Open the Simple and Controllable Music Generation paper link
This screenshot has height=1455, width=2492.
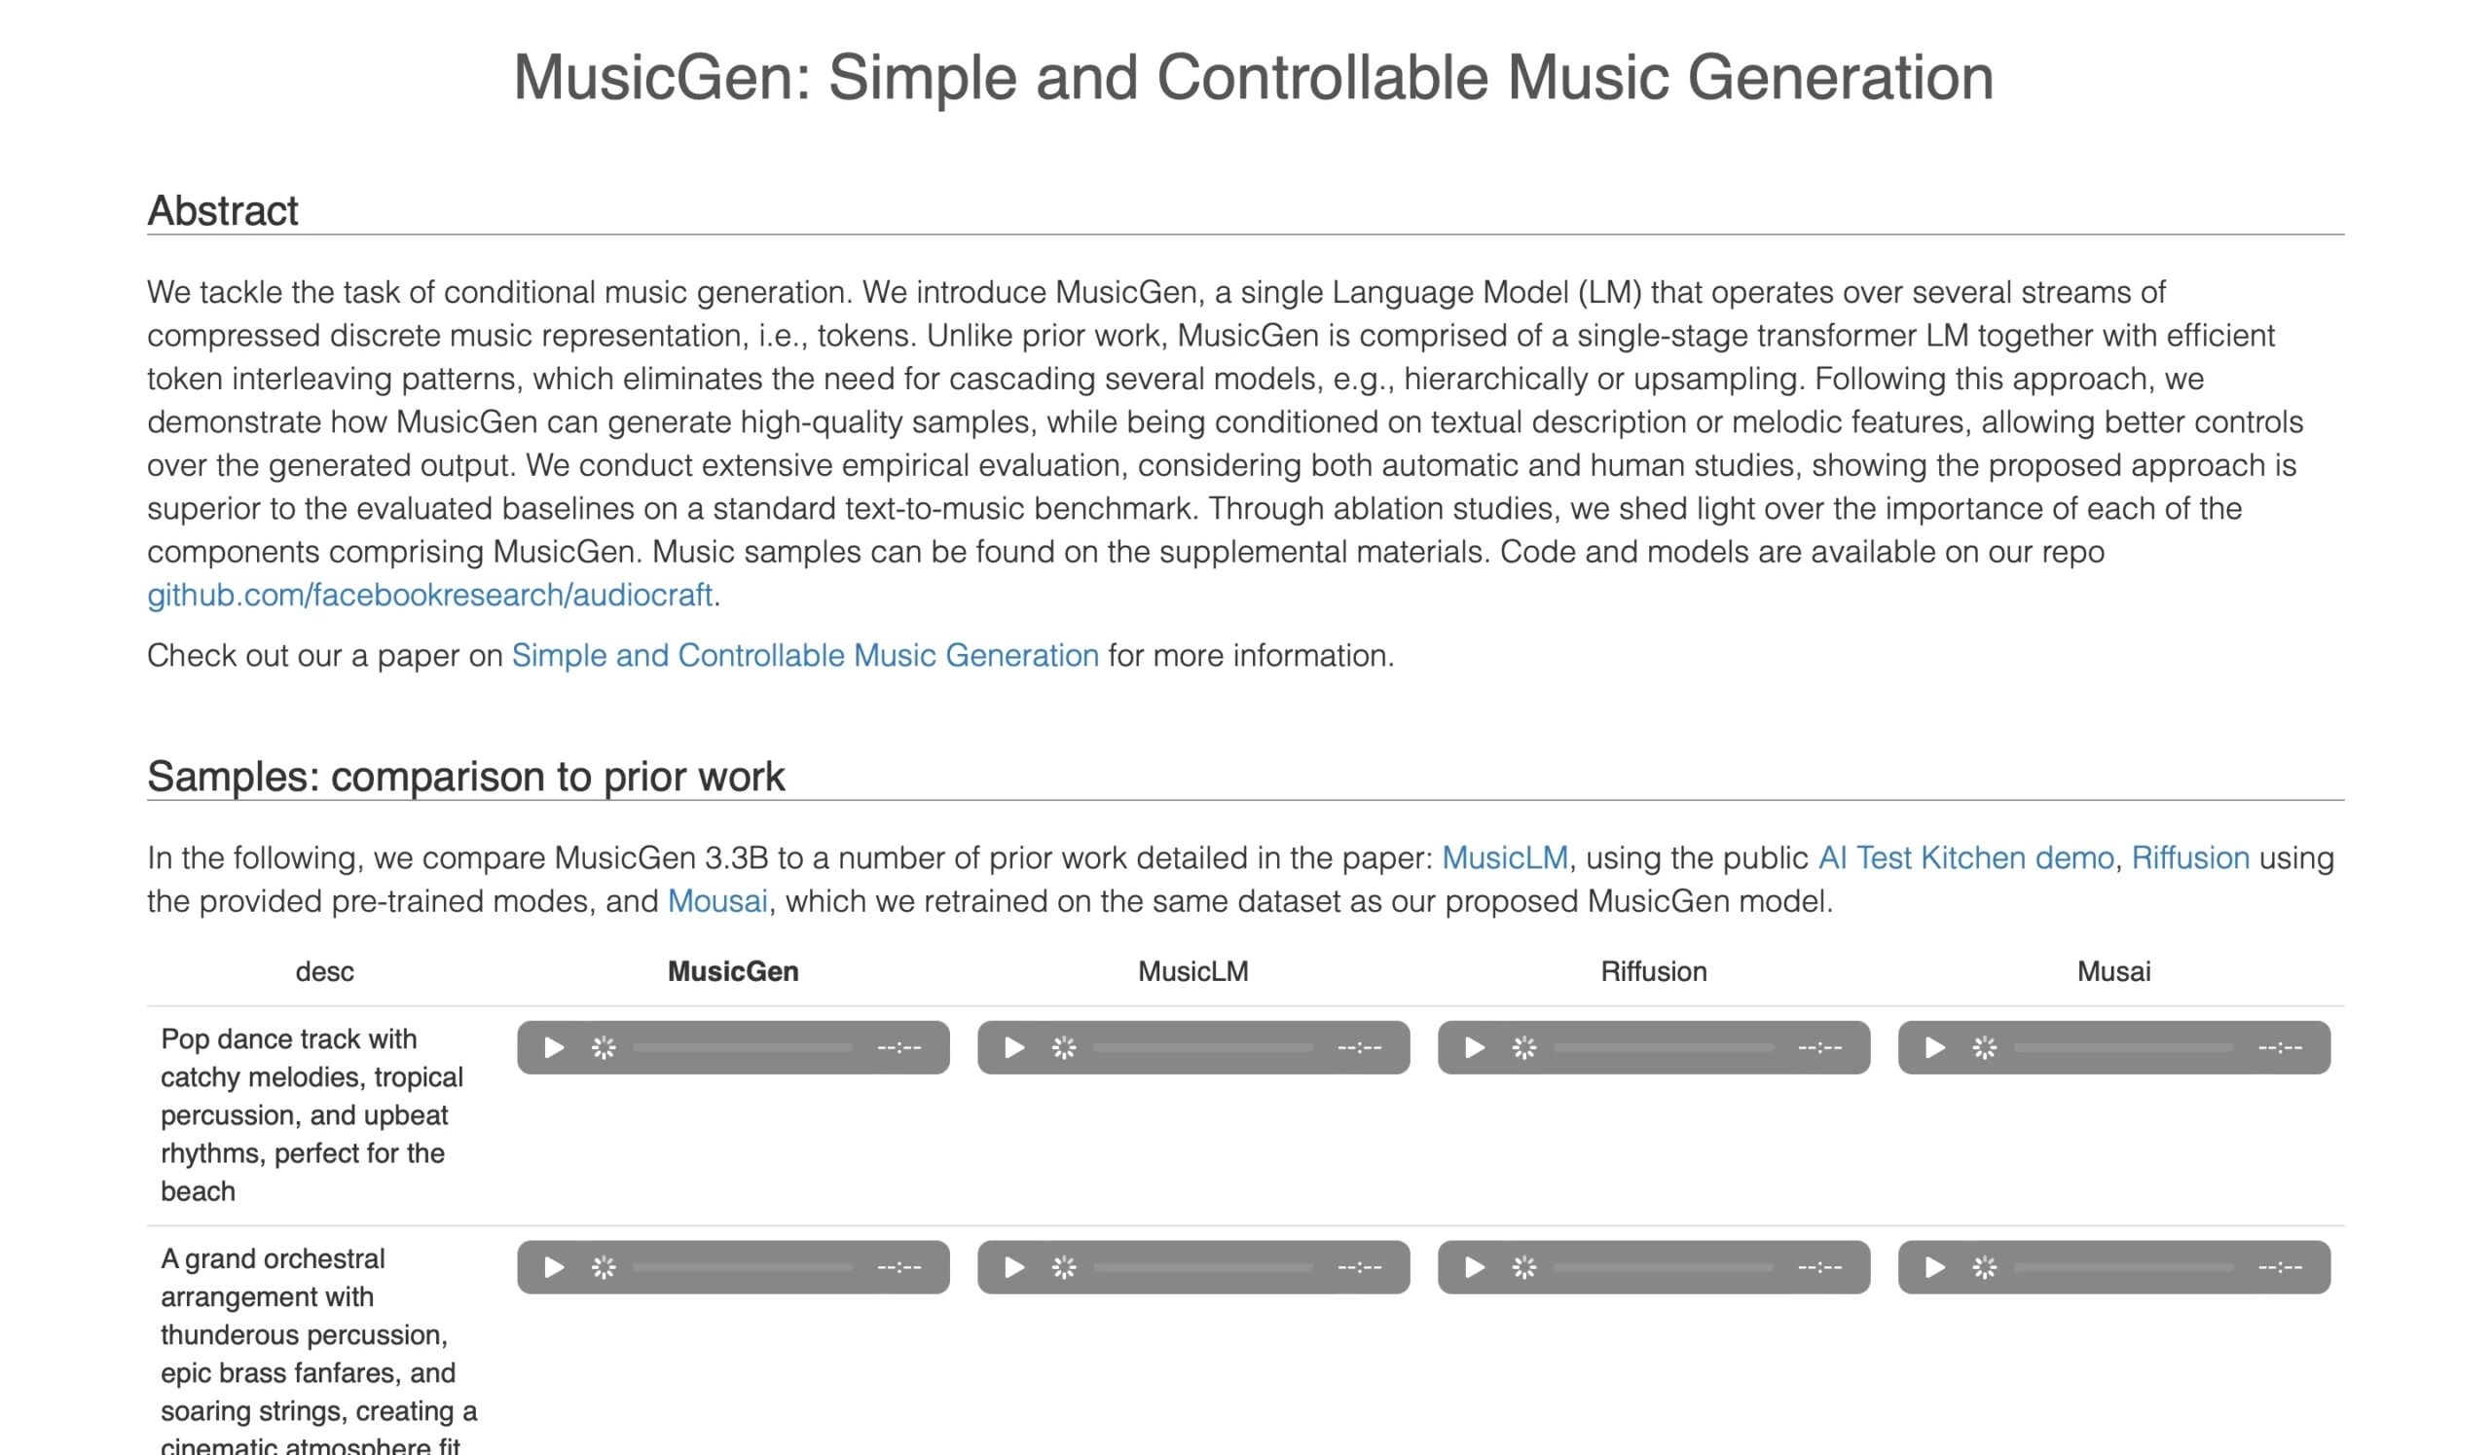click(x=805, y=655)
